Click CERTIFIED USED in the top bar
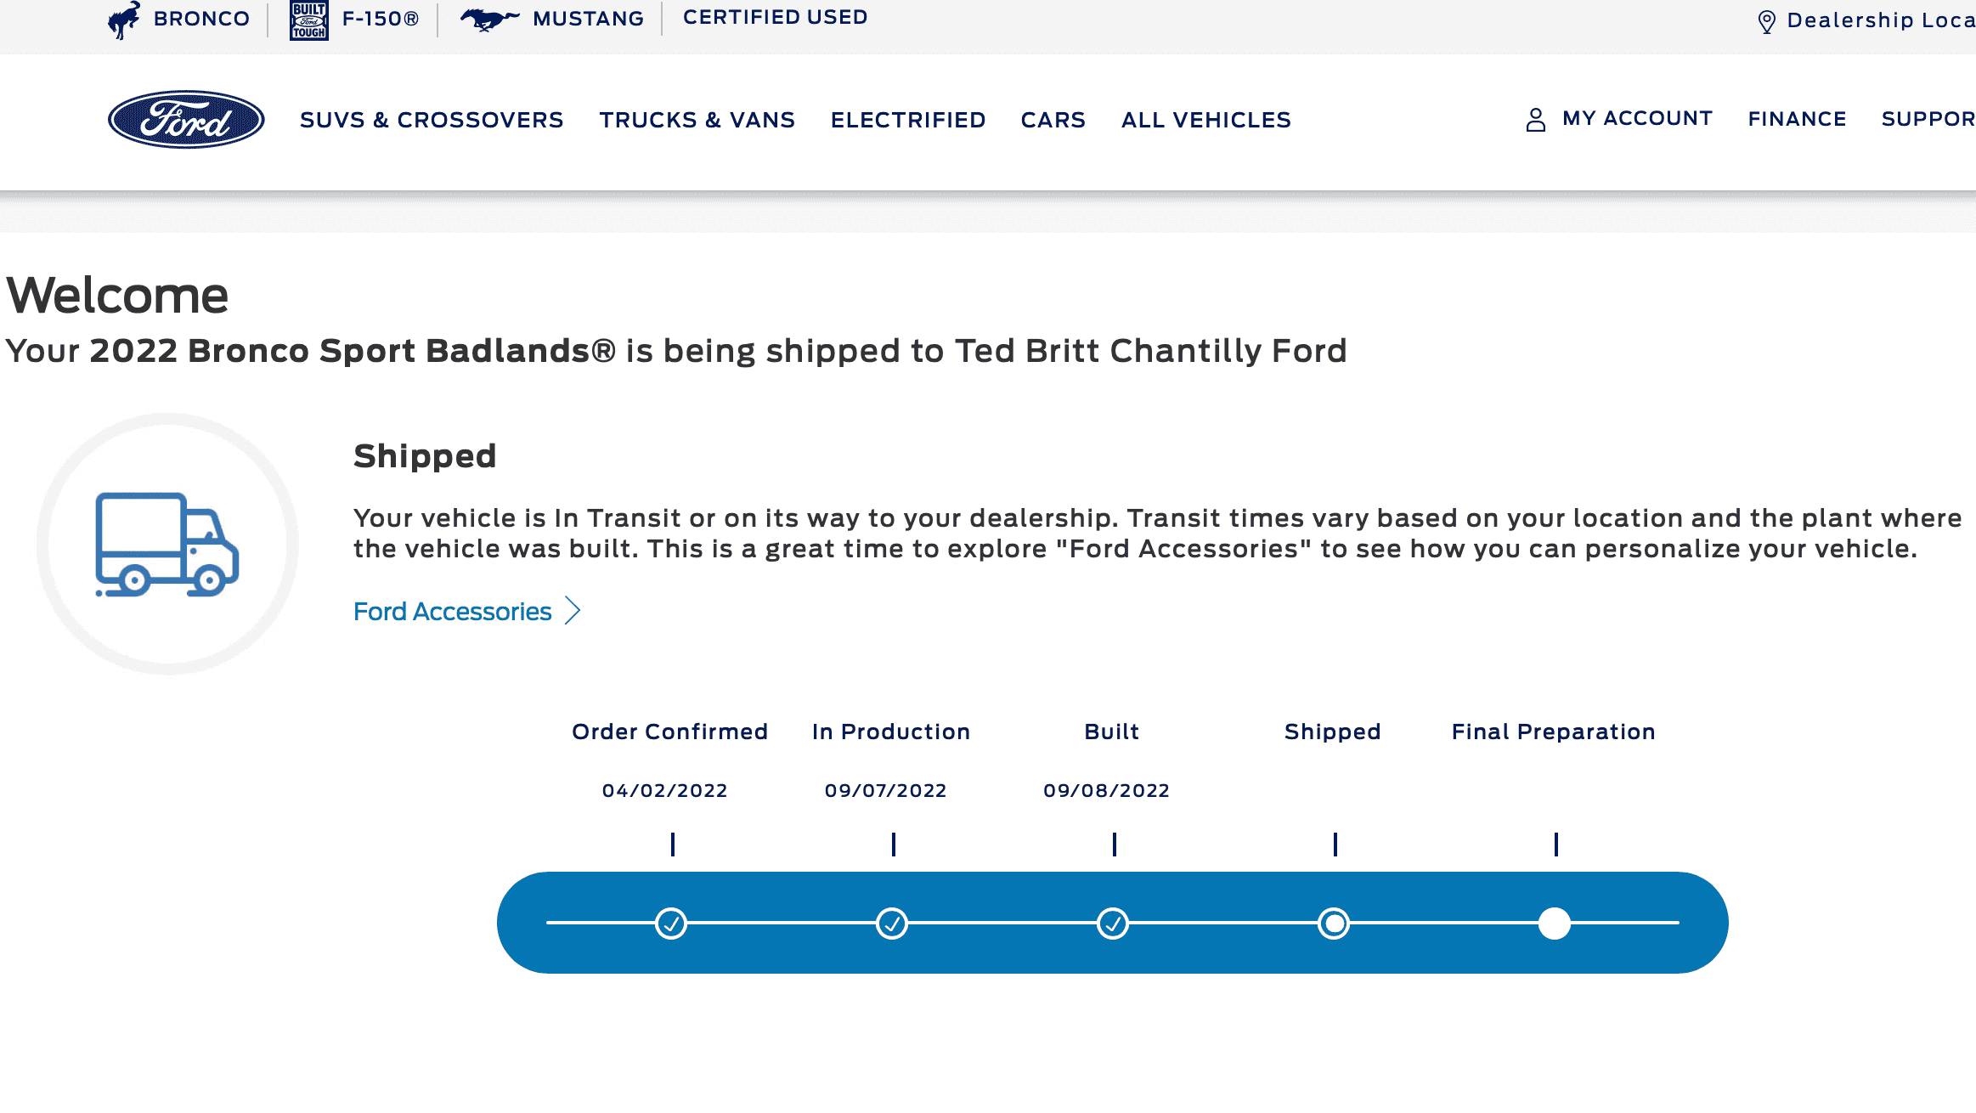Viewport: 1976px width, 1113px height. pos(774,16)
